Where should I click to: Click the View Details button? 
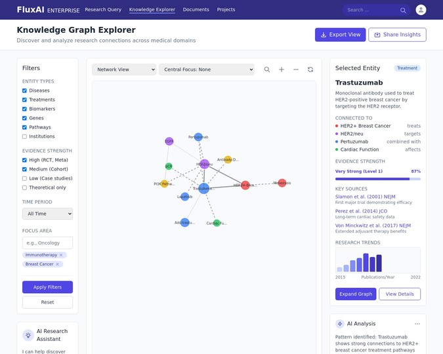tap(400, 294)
